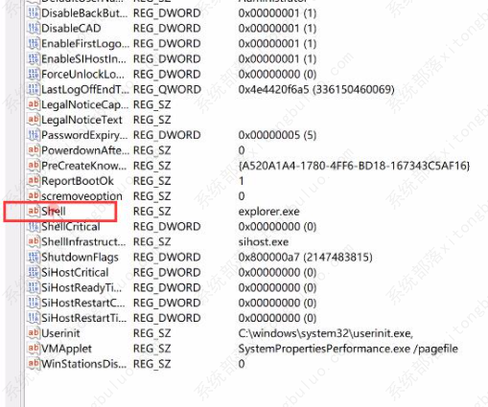Select the ShellCritical entry name
The image size is (488, 407).
71,227
